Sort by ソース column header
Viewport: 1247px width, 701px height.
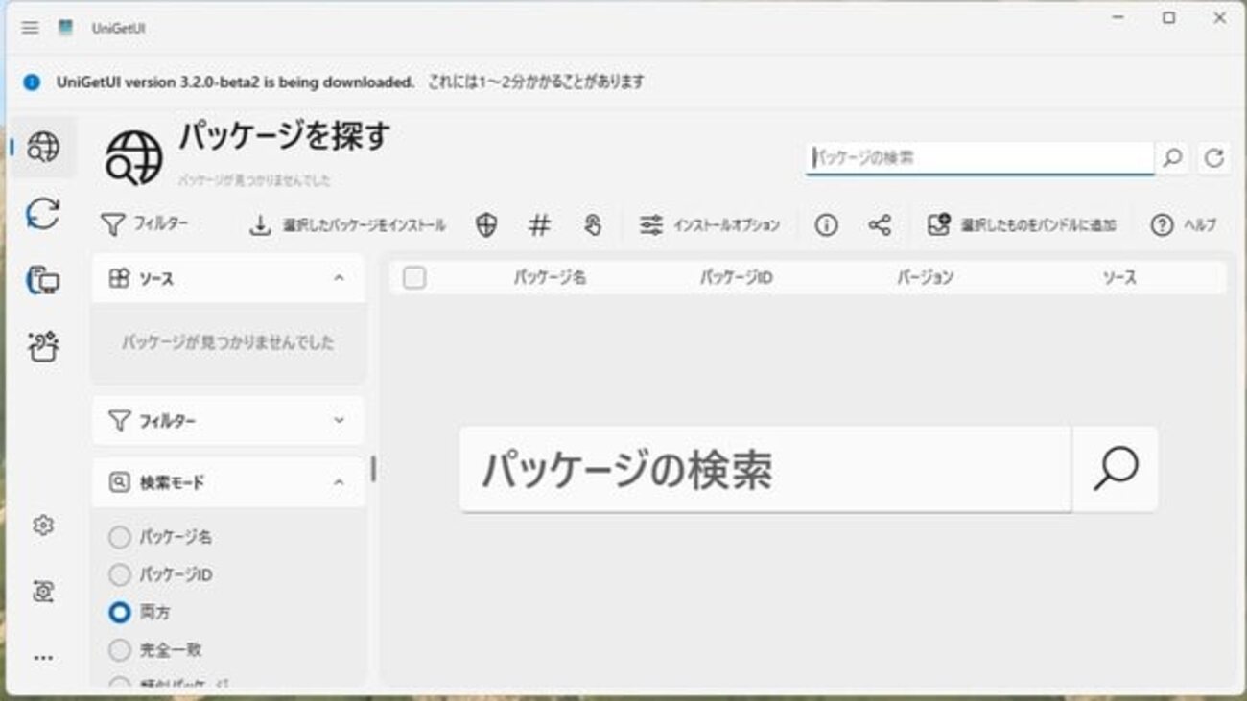[1119, 278]
